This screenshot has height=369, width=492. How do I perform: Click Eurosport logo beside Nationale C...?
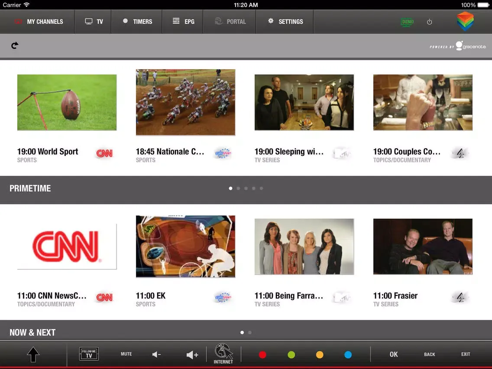click(223, 153)
